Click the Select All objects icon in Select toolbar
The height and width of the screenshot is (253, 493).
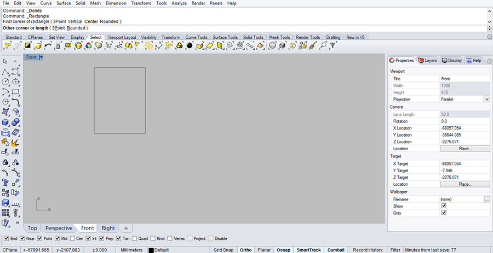point(8,45)
